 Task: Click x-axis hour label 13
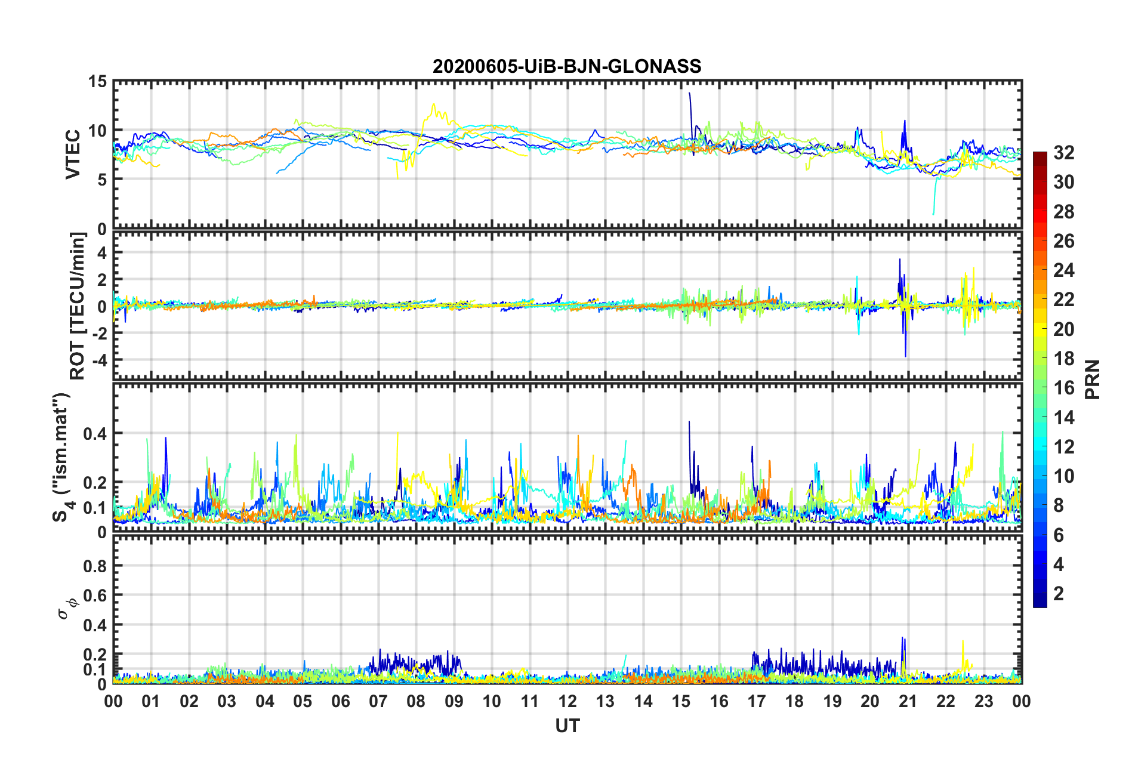click(x=605, y=701)
